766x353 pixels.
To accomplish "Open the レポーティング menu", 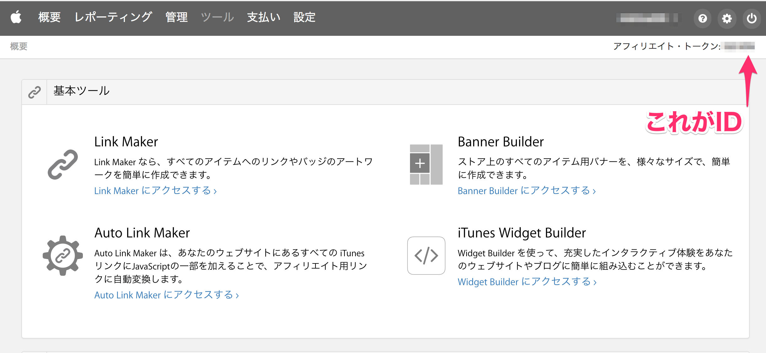I will [x=113, y=17].
